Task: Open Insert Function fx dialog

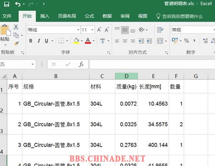Action: 81,64
